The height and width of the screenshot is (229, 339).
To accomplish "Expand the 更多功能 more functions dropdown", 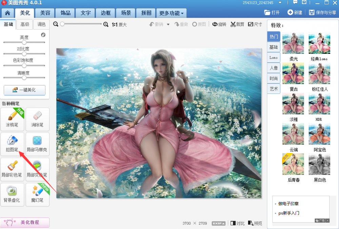I will tap(171, 13).
